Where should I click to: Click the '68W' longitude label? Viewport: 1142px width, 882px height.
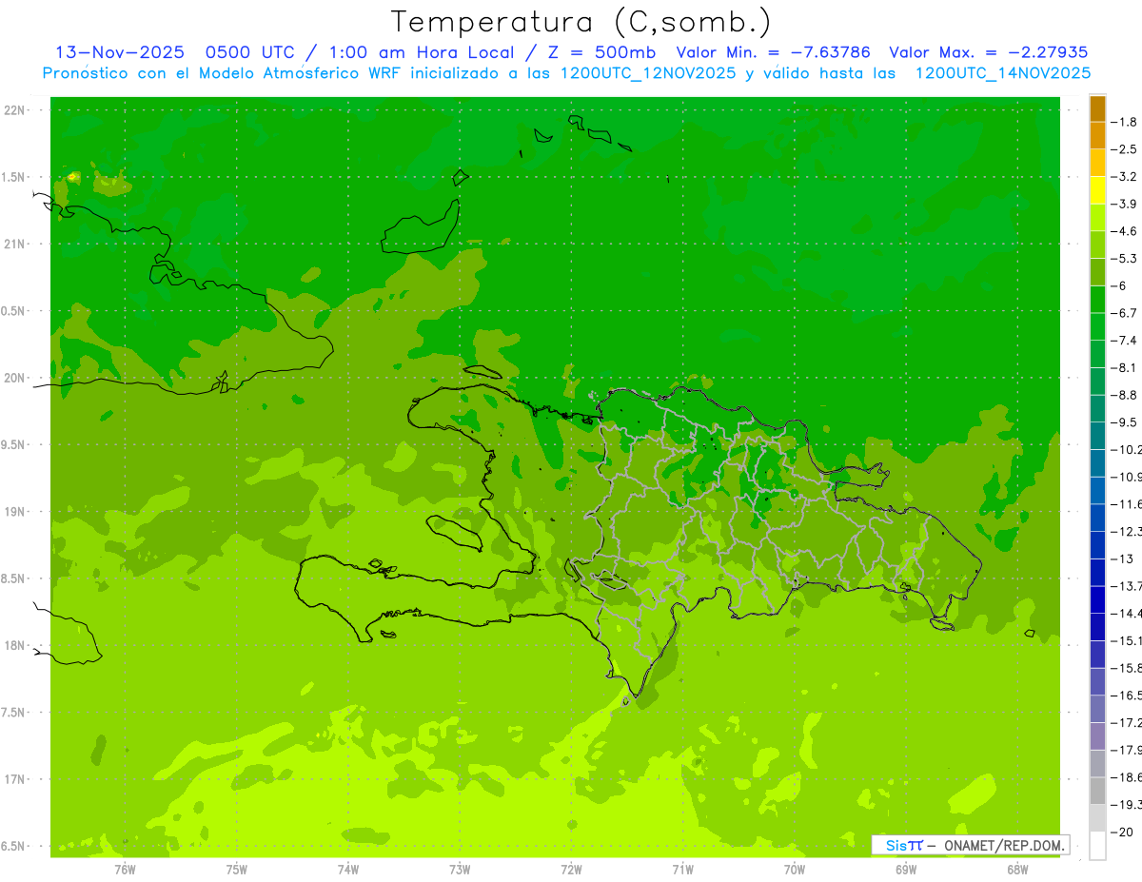click(1017, 870)
